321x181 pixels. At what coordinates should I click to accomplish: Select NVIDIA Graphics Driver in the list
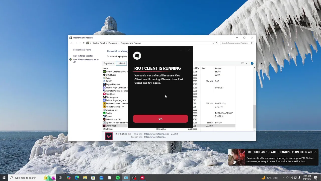(115, 72)
